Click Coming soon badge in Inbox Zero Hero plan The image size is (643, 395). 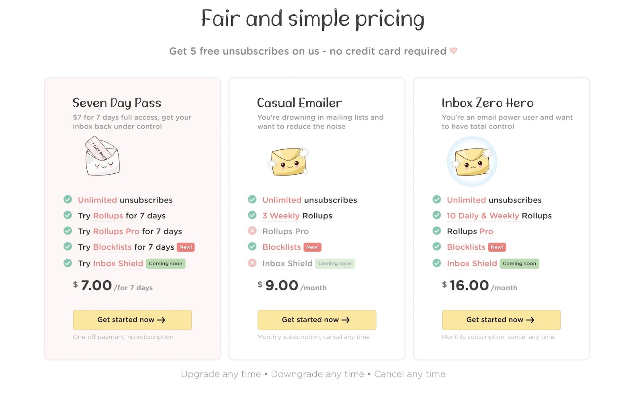tap(519, 264)
